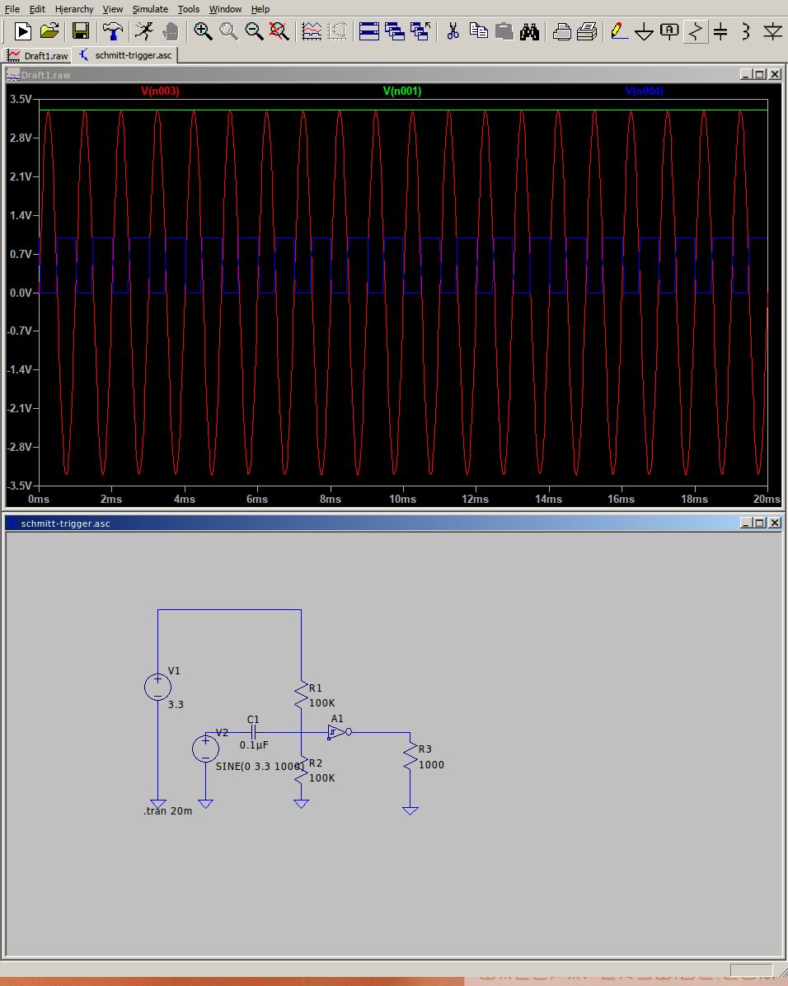Click the green V(n001) trace label
The height and width of the screenshot is (986, 788).
(x=402, y=92)
